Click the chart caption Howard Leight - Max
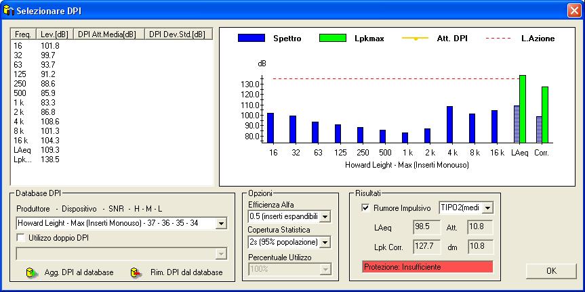The image size is (585, 292). [x=407, y=165]
